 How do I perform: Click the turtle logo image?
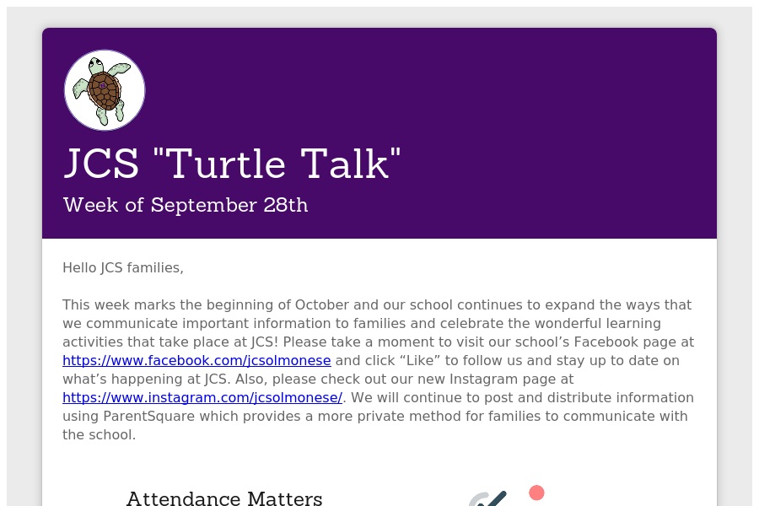tap(105, 90)
